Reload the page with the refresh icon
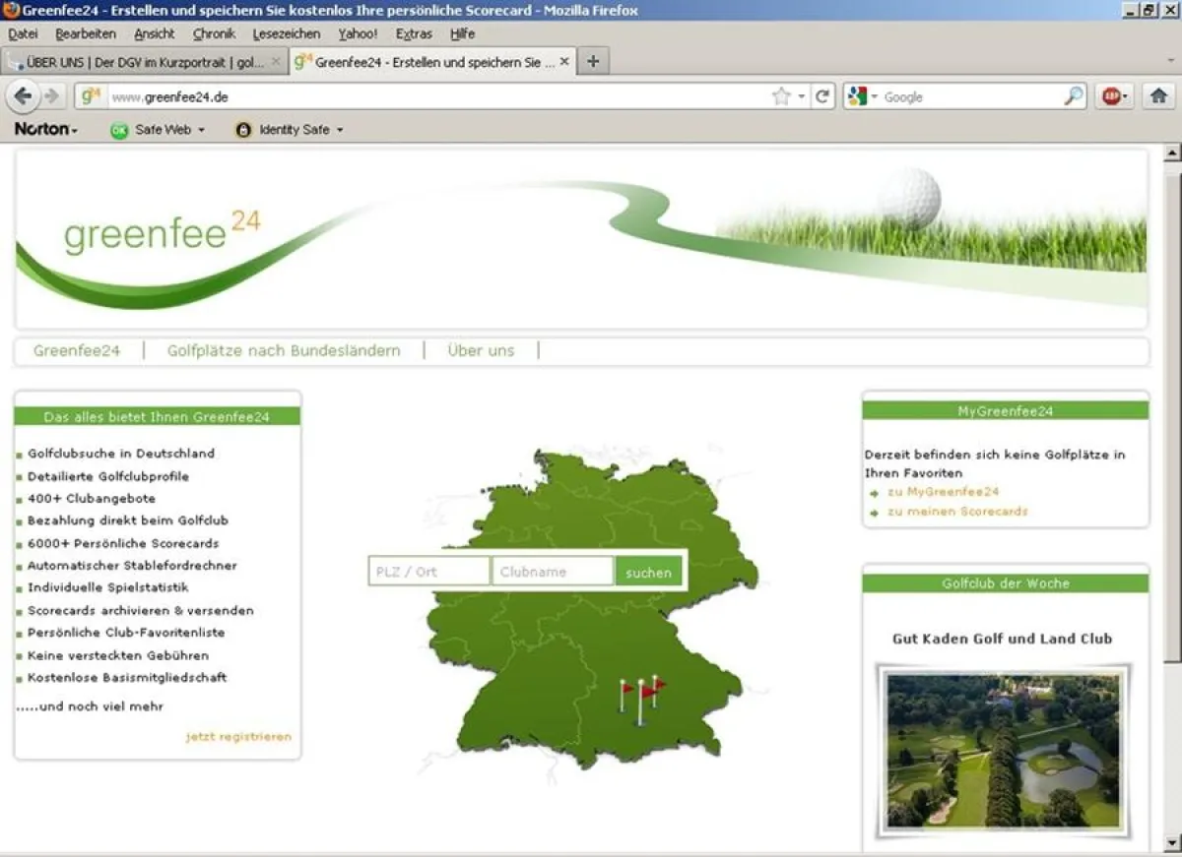The height and width of the screenshot is (857, 1182). tap(822, 96)
